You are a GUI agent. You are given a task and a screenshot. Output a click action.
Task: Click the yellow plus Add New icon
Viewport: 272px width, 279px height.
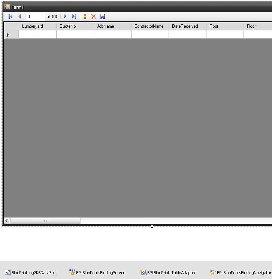(x=85, y=16)
